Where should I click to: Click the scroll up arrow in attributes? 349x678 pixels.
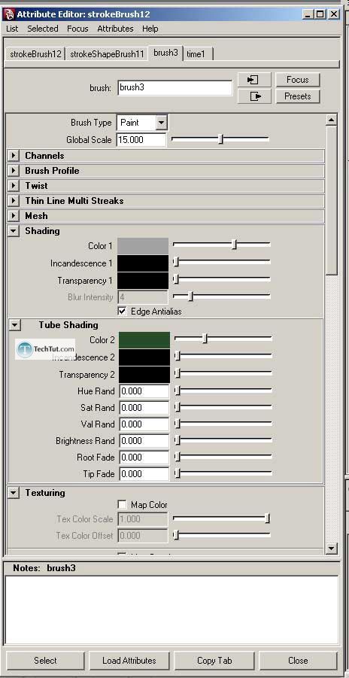click(x=331, y=120)
